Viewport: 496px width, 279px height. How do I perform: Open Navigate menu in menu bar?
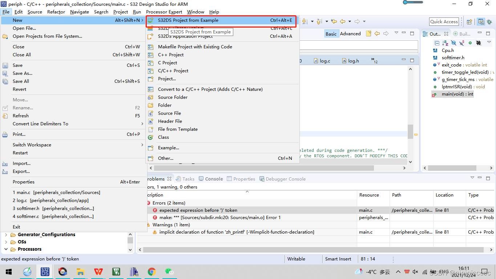click(80, 12)
